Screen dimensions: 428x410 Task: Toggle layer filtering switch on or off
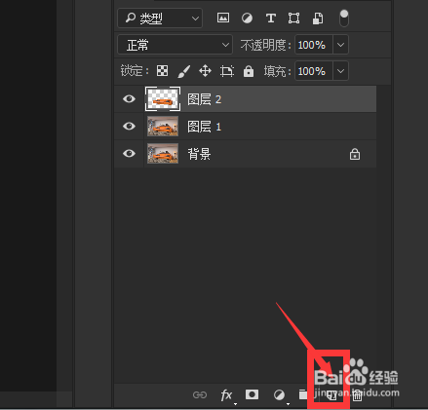pos(344,19)
